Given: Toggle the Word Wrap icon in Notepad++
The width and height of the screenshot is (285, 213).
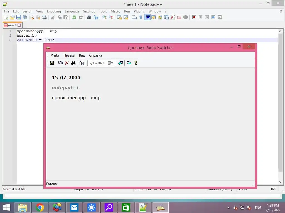Looking at the screenshot, I should [x=134, y=17].
